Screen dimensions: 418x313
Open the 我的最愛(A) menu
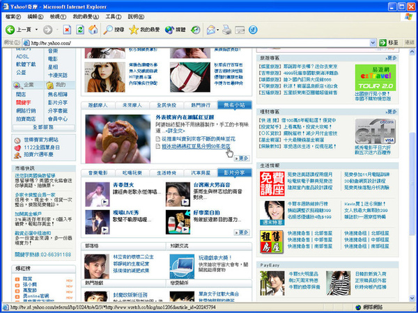point(86,17)
